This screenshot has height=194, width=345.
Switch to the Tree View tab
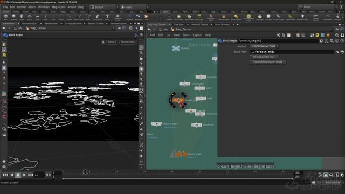click(178, 24)
